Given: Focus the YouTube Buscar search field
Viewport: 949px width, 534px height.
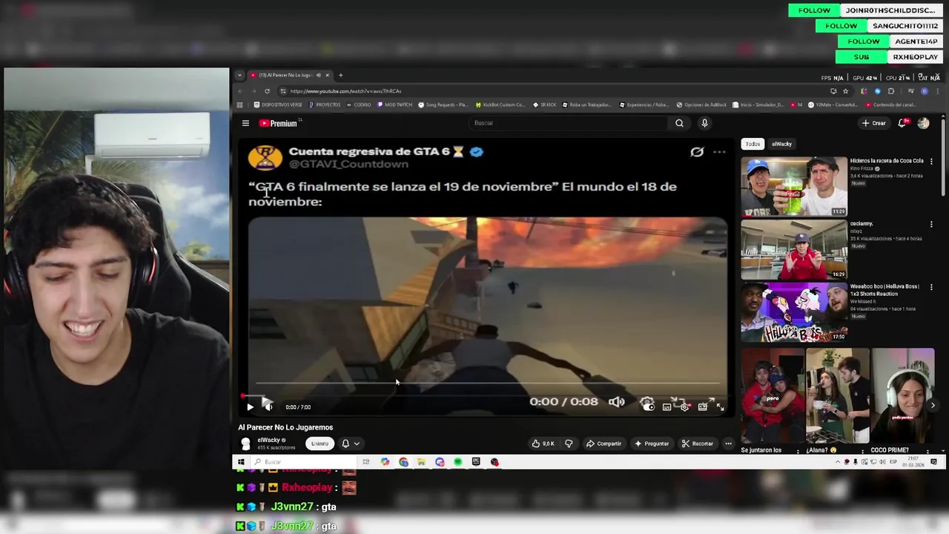Looking at the screenshot, I should 569,123.
